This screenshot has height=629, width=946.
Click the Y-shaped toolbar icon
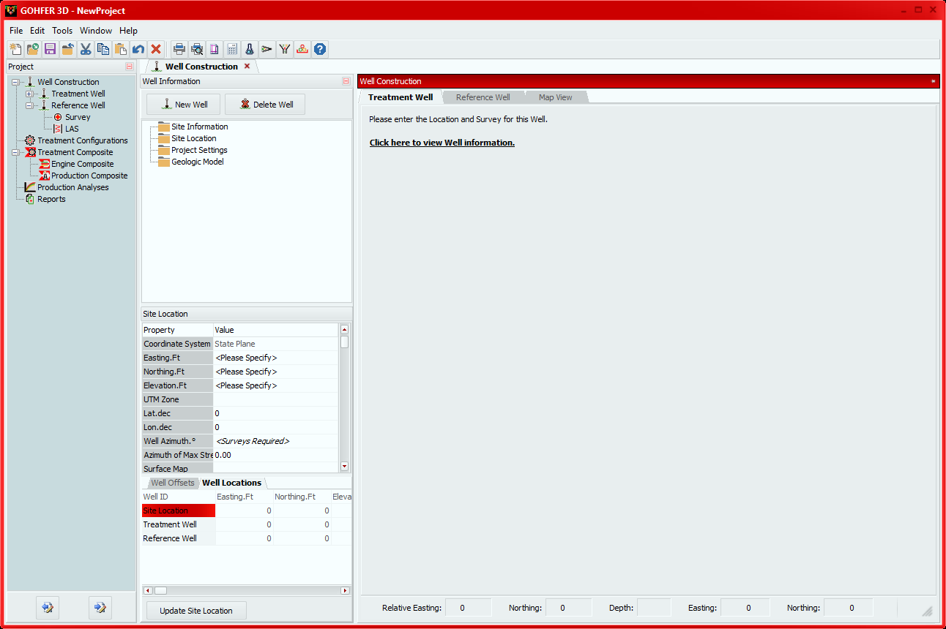pyautogui.click(x=284, y=49)
